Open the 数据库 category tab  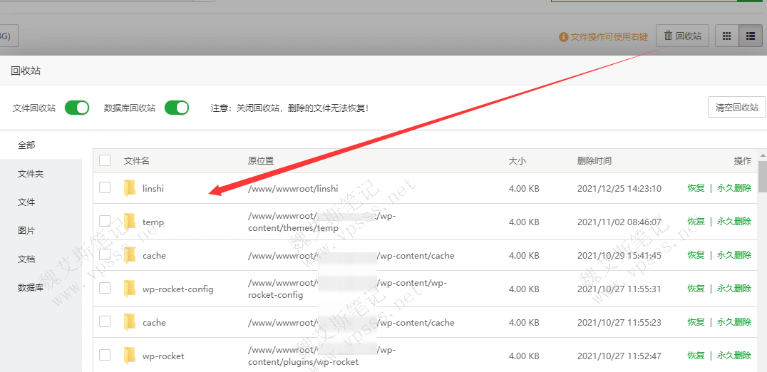[x=31, y=288]
